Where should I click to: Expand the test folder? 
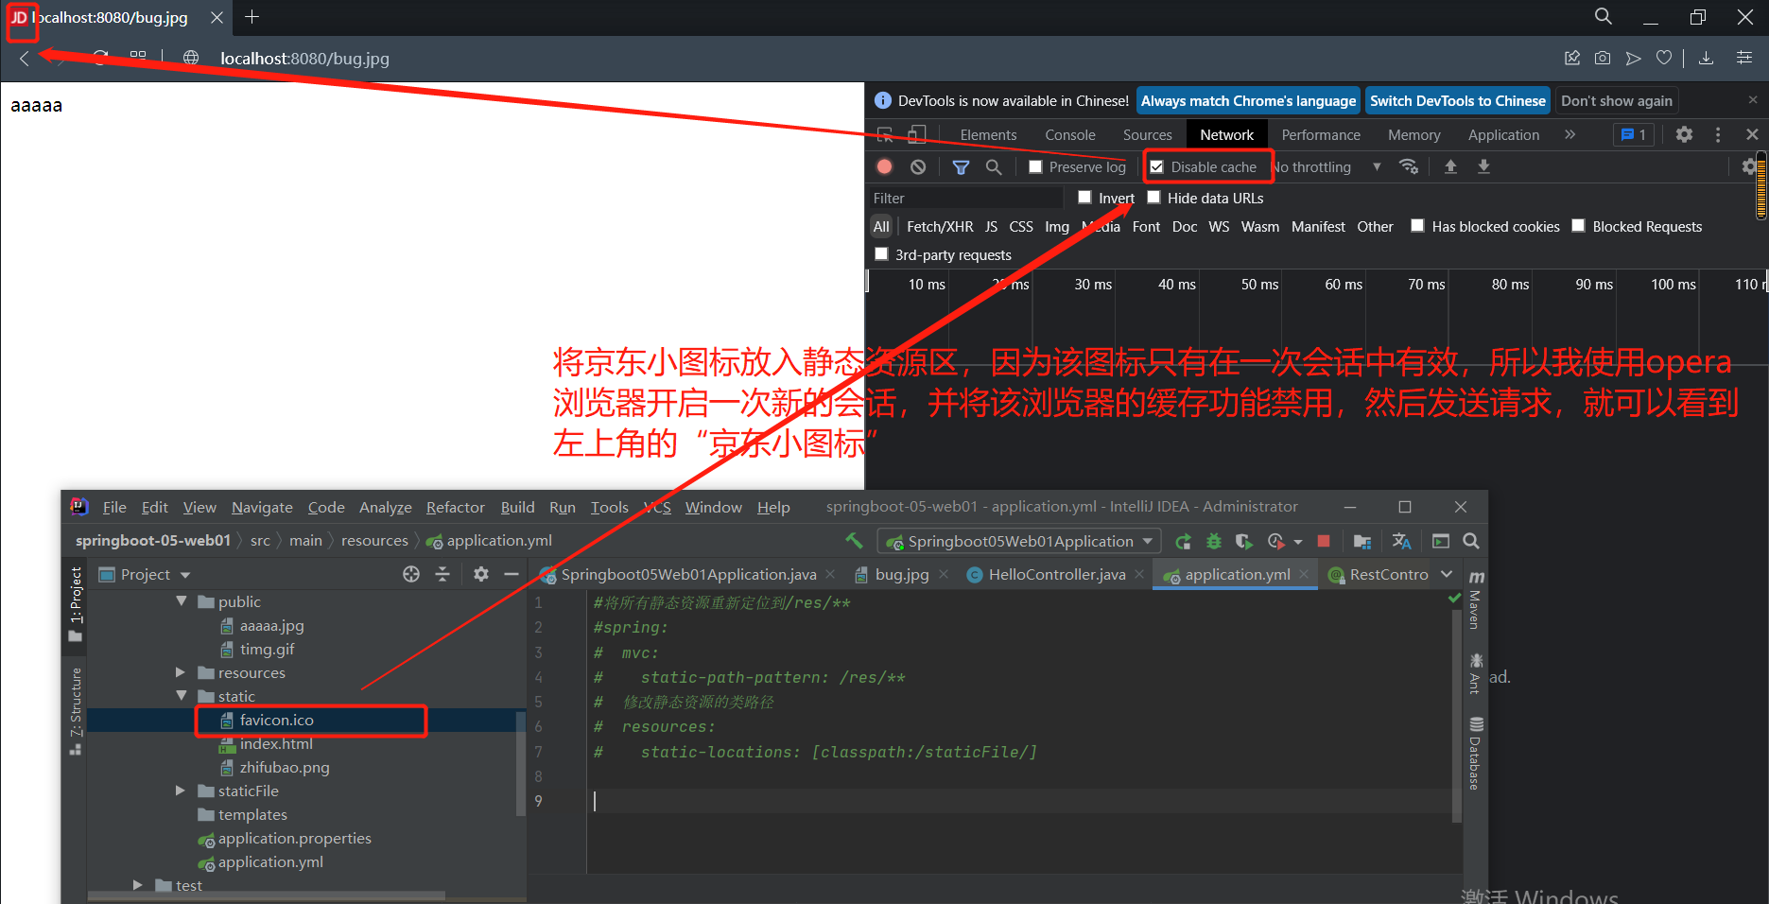138,885
